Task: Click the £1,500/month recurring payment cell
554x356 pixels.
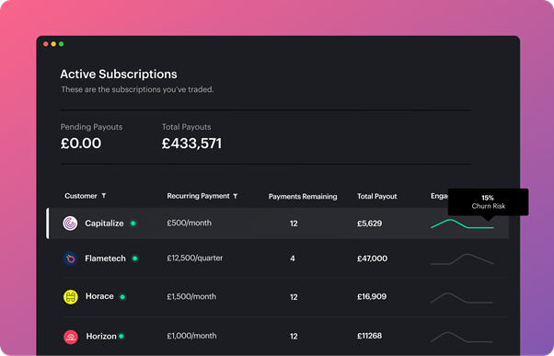Action: (x=191, y=296)
